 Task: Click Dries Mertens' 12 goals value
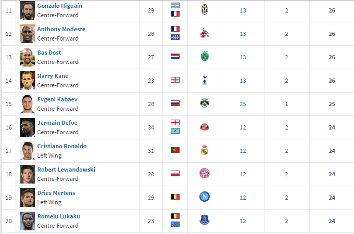tap(243, 198)
